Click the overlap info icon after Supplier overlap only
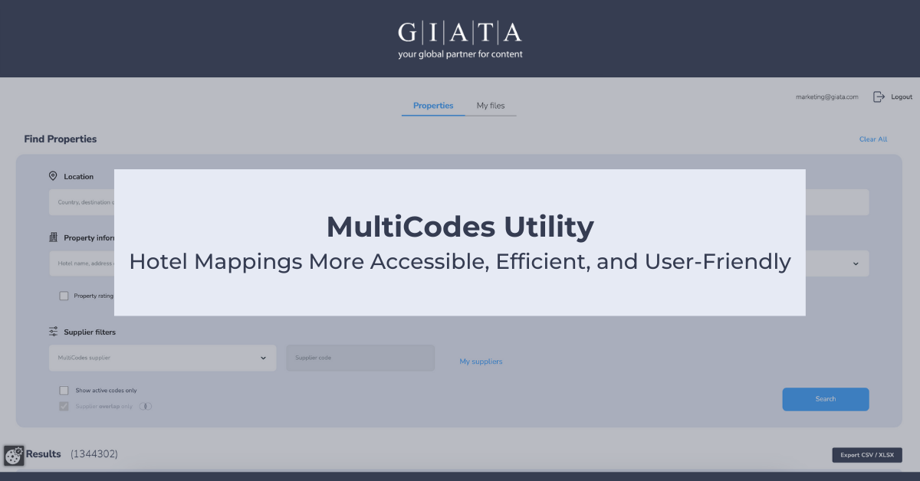 pyautogui.click(x=146, y=406)
